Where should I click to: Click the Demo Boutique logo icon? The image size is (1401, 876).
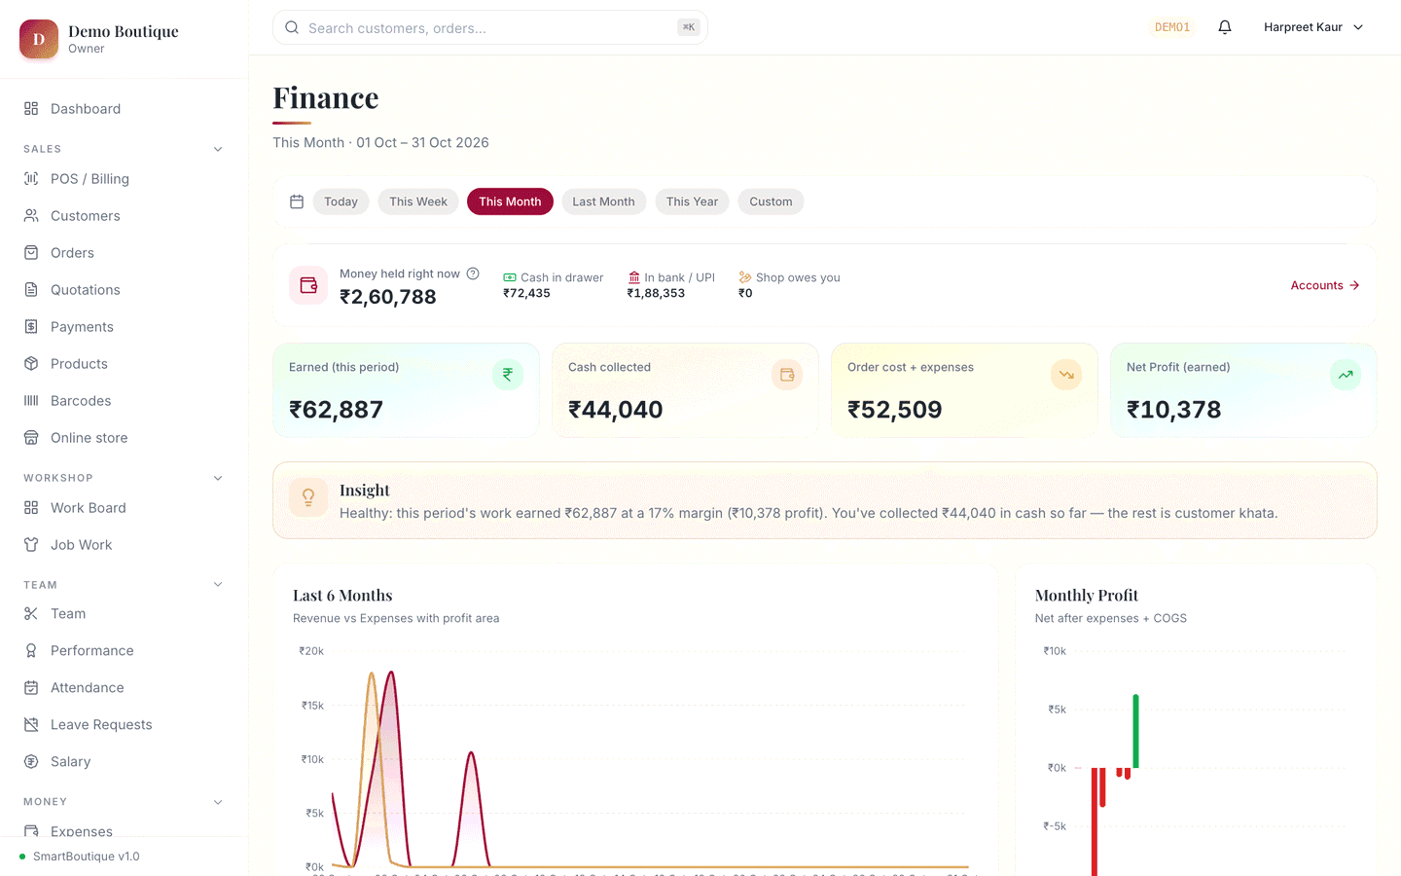click(39, 39)
